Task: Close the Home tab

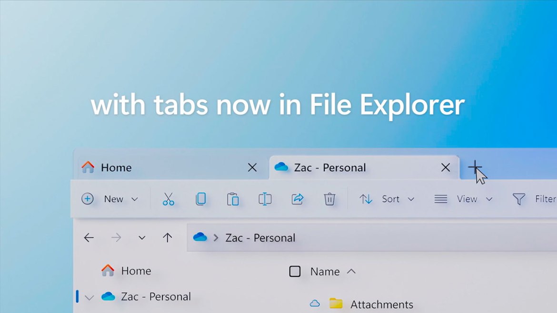Action: pyautogui.click(x=252, y=167)
